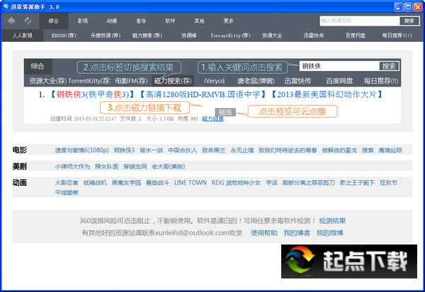The height and width of the screenshot is (292, 425).
Task: Open the 我的微博 link
Action: (x=329, y=232)
